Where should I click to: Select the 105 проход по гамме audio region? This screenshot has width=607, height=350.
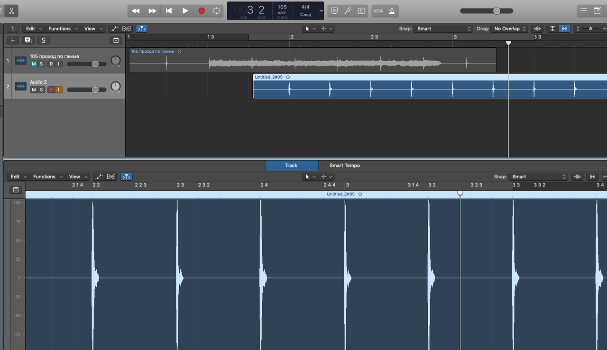313,60
